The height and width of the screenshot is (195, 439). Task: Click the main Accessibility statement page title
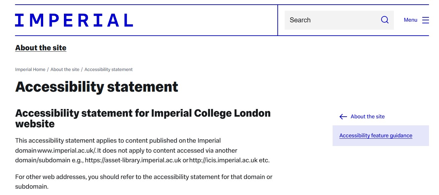pos(96,87)
